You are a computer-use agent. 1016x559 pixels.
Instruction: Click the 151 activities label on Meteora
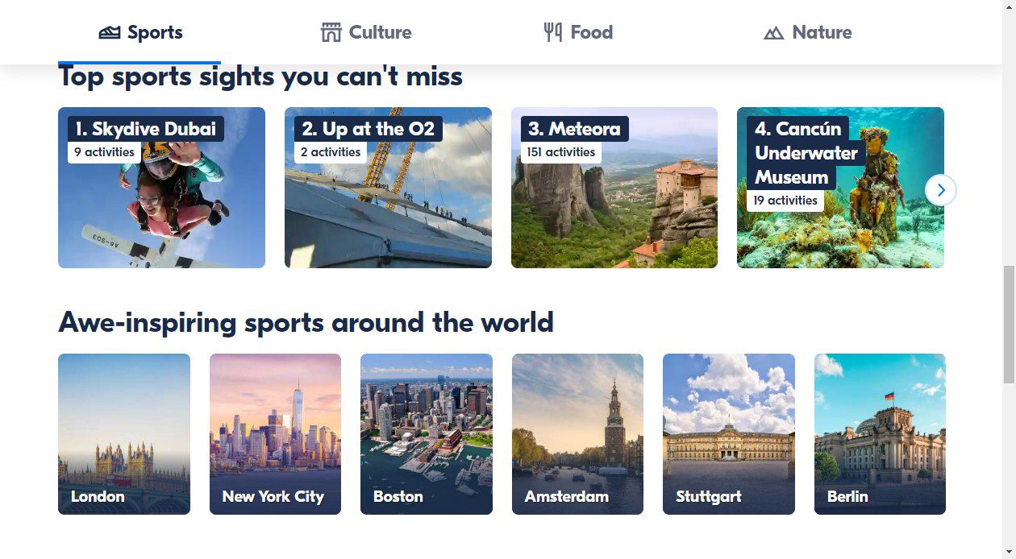[x=560, y=152]
